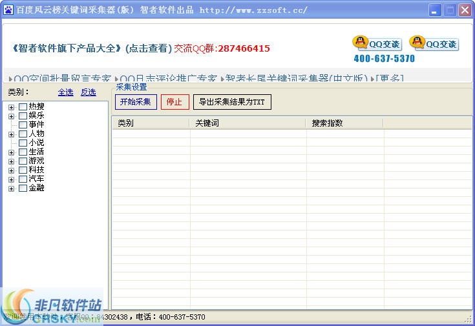Check the 科技 category checkbox

23,170
